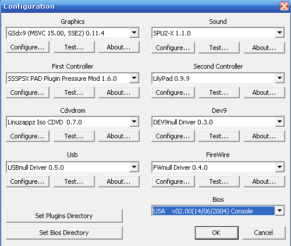Image resolution: width=291 pixels, height=246 pixels.
Task: Click Test under Sound
Action: pyautogui.click(x=219, y=48)
